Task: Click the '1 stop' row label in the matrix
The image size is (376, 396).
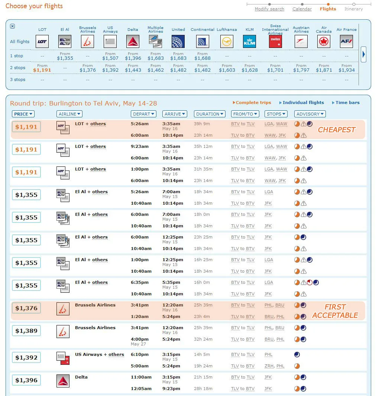Action: click(x=16, y=56)
